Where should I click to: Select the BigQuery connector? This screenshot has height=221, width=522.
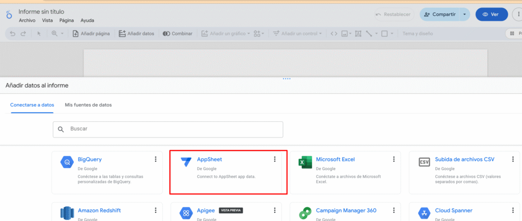pos(107,173)
